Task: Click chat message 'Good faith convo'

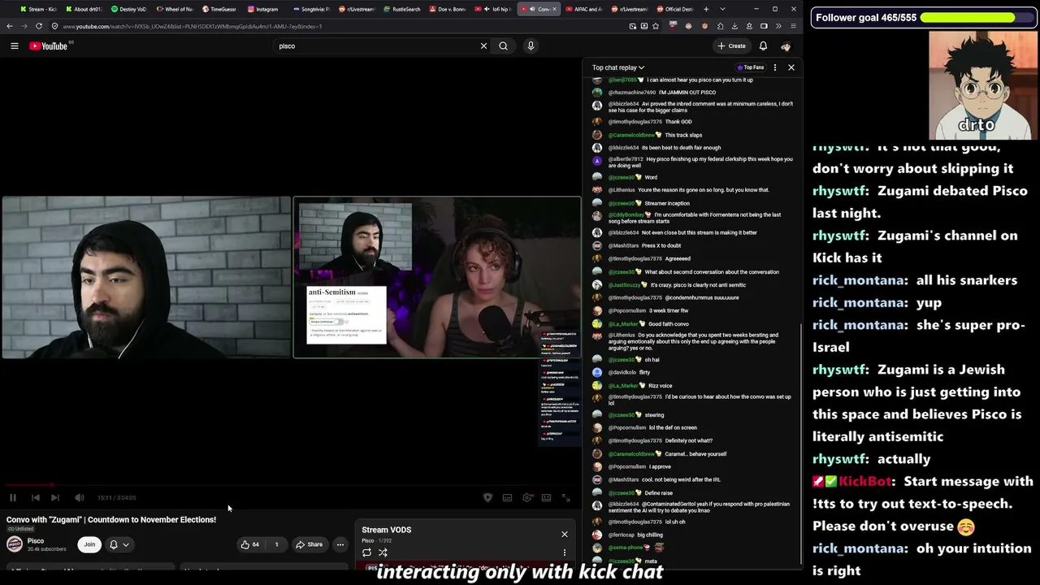Action: pos(669,324)
